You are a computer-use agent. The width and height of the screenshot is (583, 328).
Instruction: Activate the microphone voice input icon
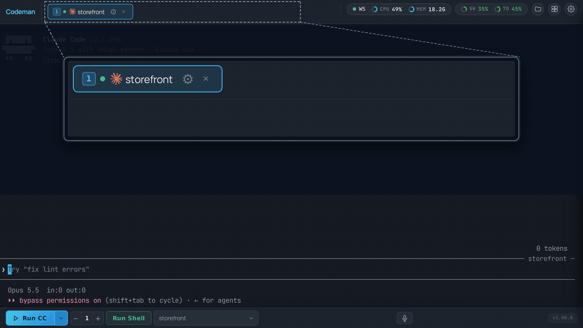[405, 318]
